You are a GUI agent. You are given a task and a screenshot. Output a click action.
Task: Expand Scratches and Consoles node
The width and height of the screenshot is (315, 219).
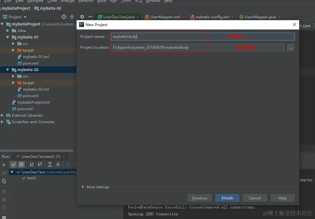pyautogui.click(x=2, y=122)
